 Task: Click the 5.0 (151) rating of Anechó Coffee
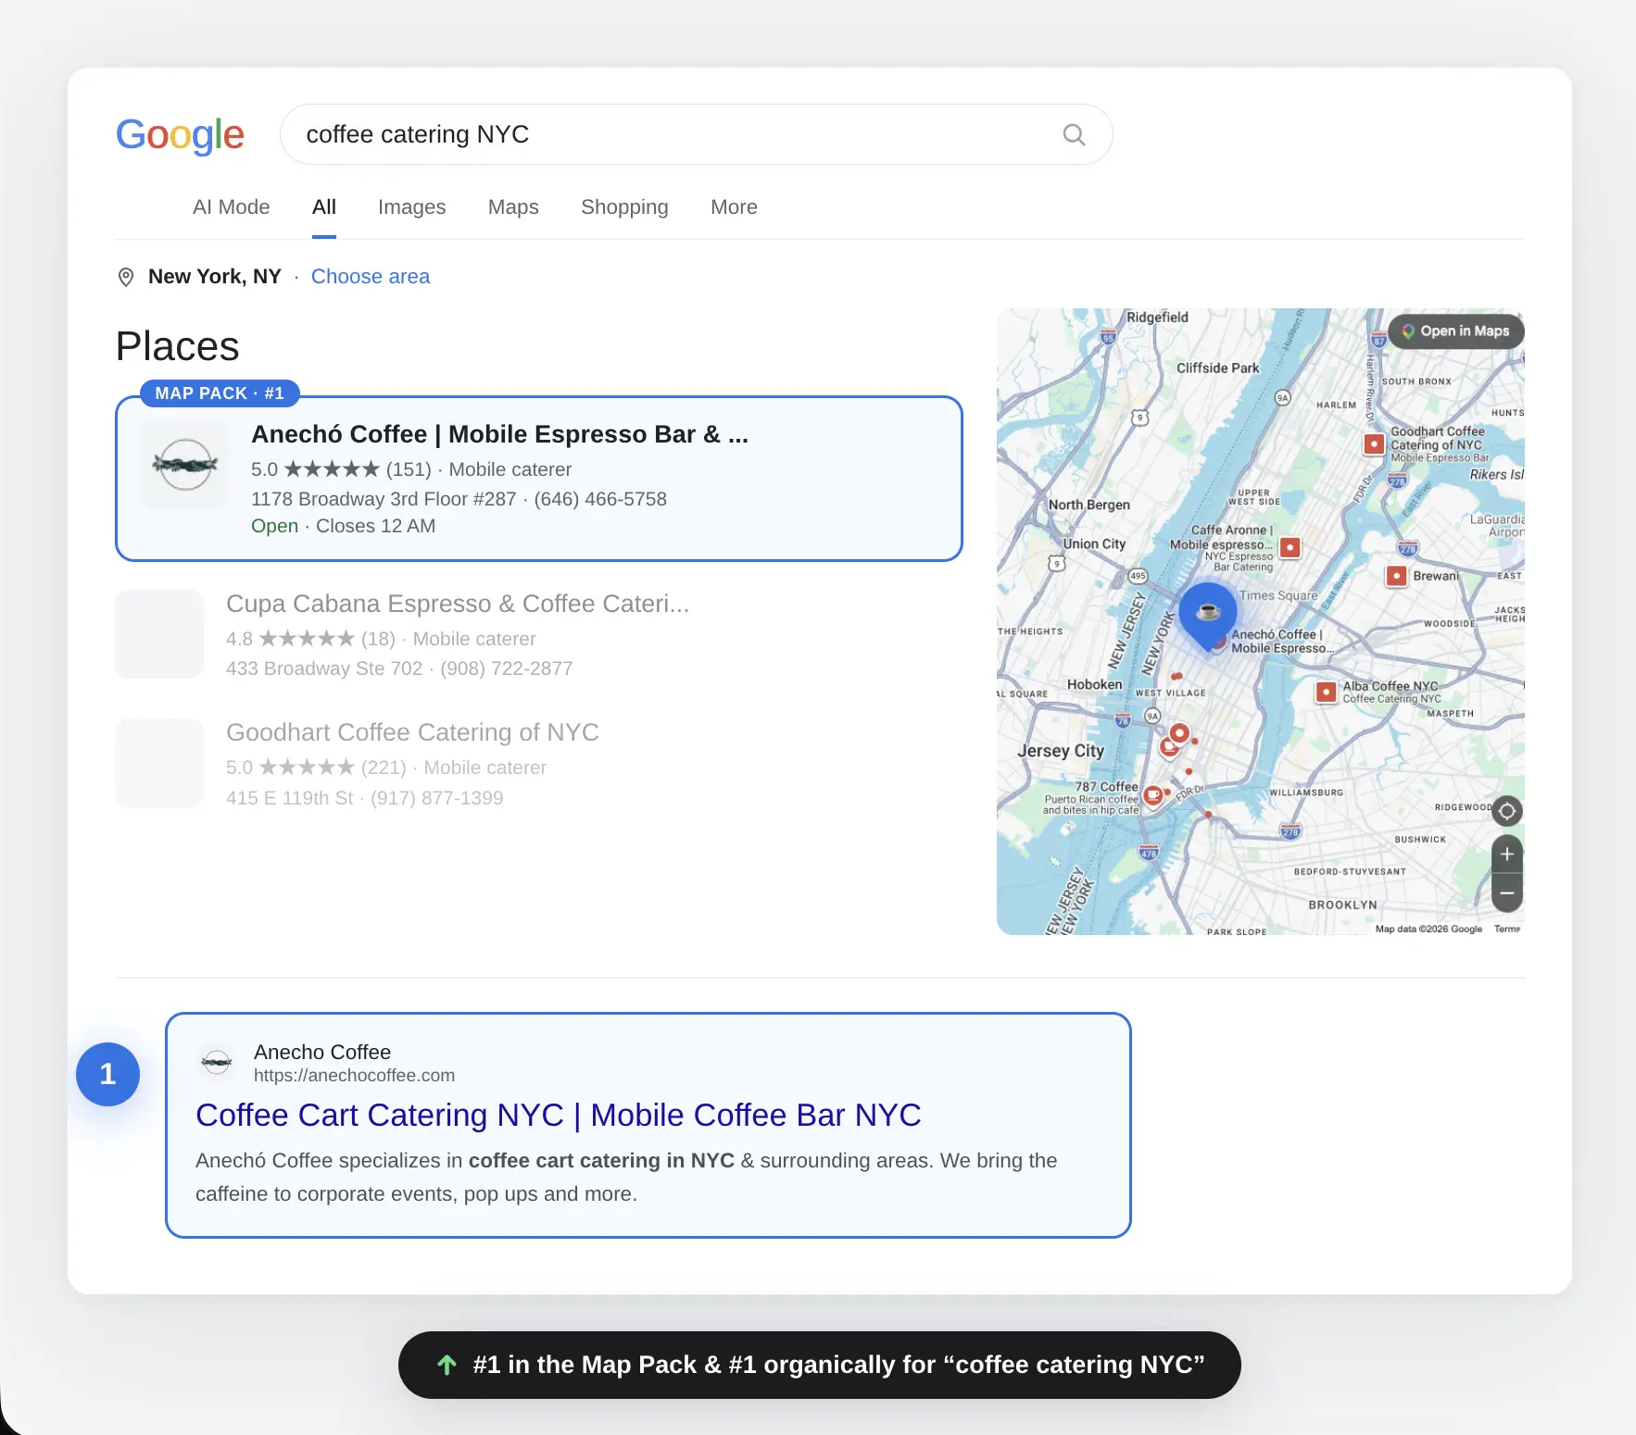[x=341, y=469]
